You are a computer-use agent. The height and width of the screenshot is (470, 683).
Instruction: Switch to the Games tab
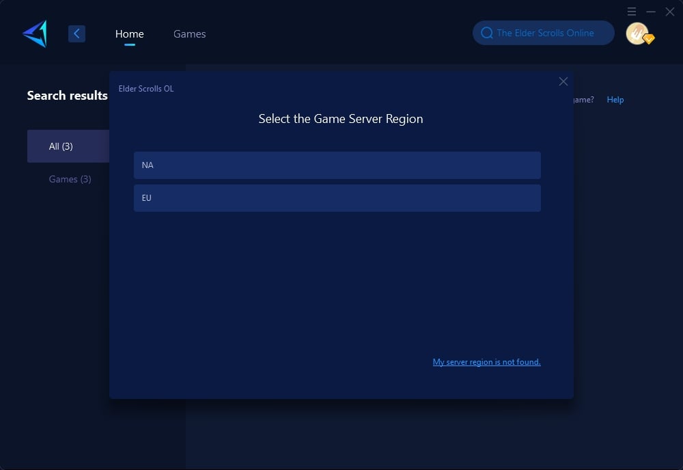(x=189, y=33)
